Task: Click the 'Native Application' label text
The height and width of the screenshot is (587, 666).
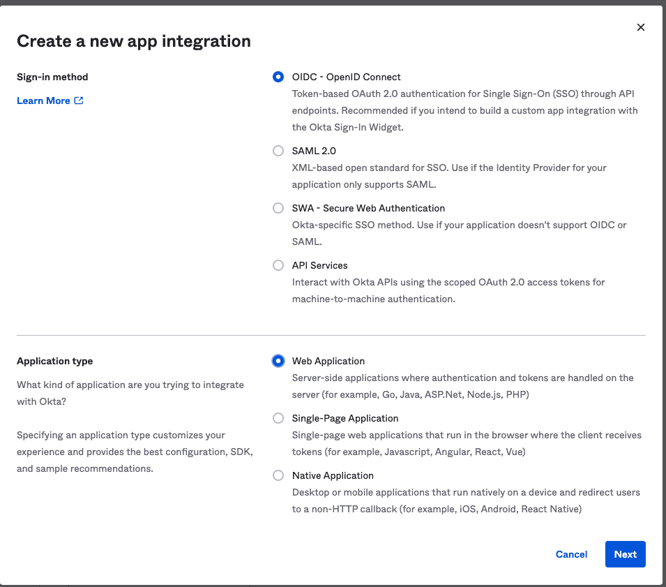Action: pyautogui.click(x=333, y=475)
